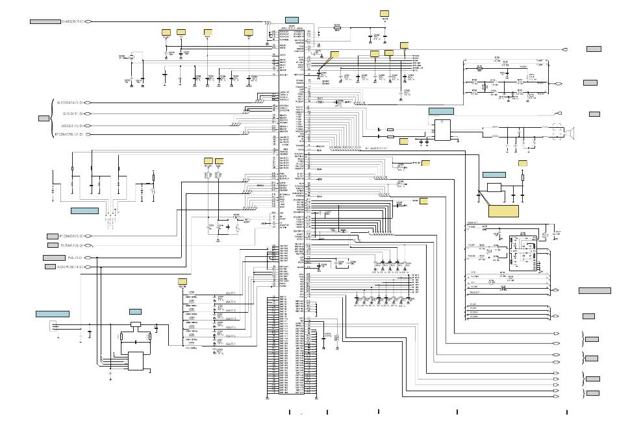Click the RFCONVDA(5:0) signal label

point(71,236)
